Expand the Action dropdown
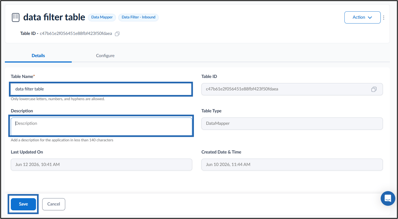 [x=362, y=17]
